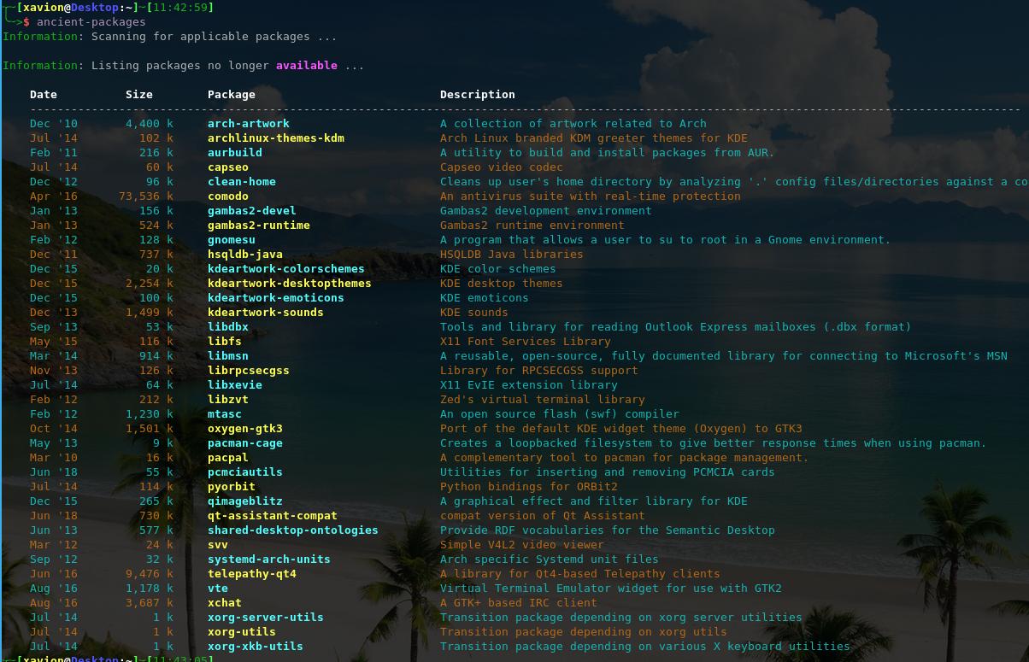This screenshot has width=1029, height=662.
Task: Click the 'pacman-cage' package name
Action: [x=245, y=442]
